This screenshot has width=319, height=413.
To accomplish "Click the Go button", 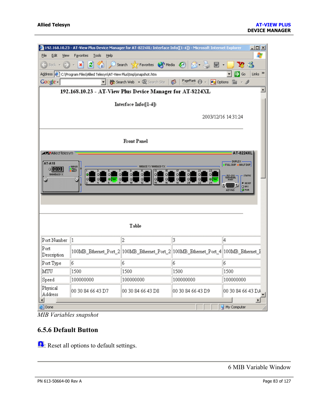I will point(240,74).
